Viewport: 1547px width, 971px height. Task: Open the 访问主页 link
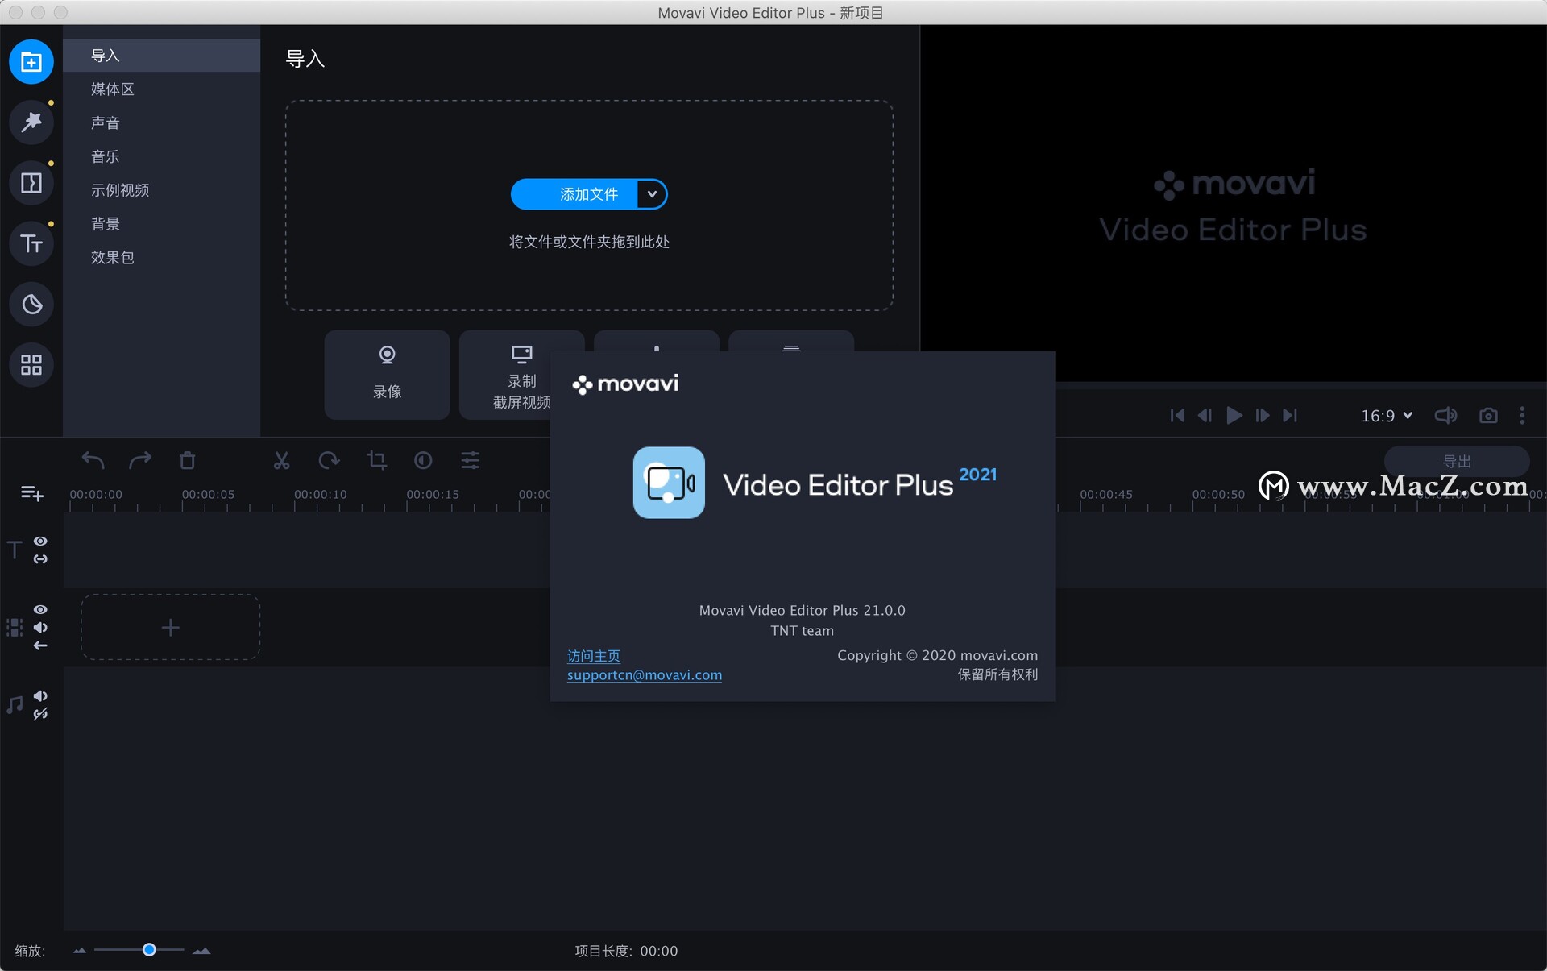click(x=594, y=656)
